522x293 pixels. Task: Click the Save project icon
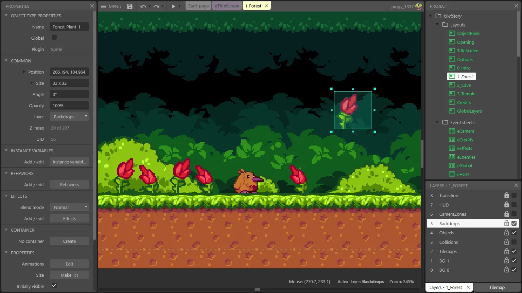tap(130, 6)
